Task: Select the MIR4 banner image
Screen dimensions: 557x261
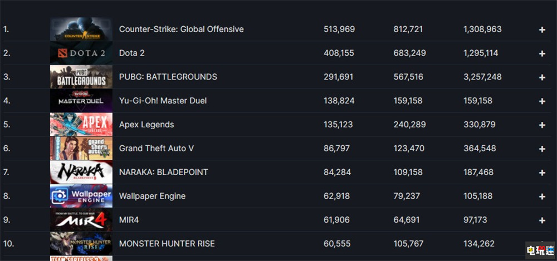Action: pos(81,220)
